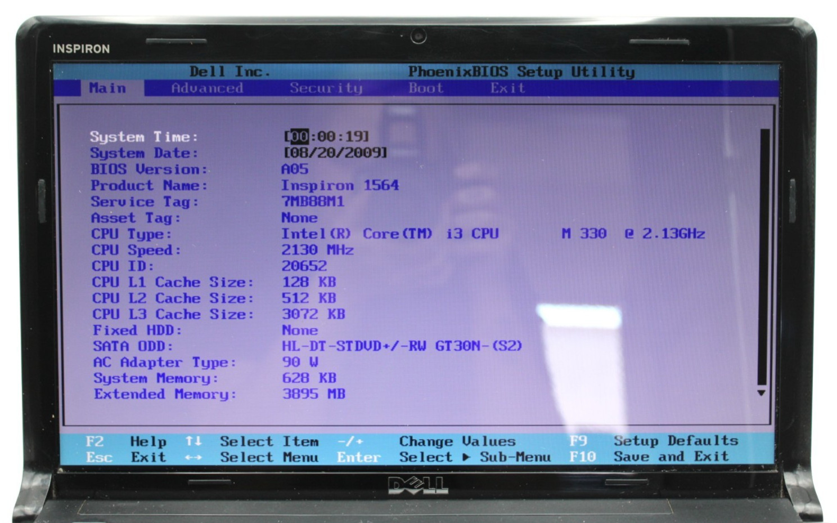Click the left-right arrows Select Menu hint
The width and height of the screenshot is (837, 523).
[251, 457]
